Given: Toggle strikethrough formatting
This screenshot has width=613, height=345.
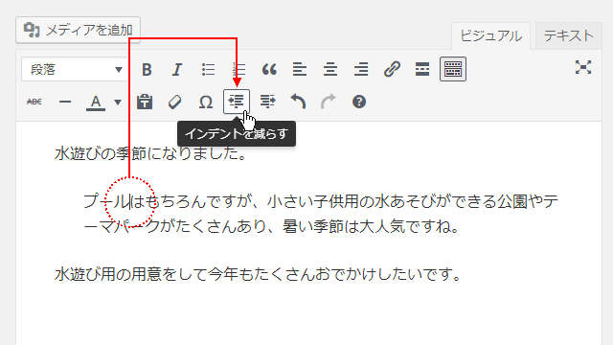Looking at the screenshot, I should [34, 102].
